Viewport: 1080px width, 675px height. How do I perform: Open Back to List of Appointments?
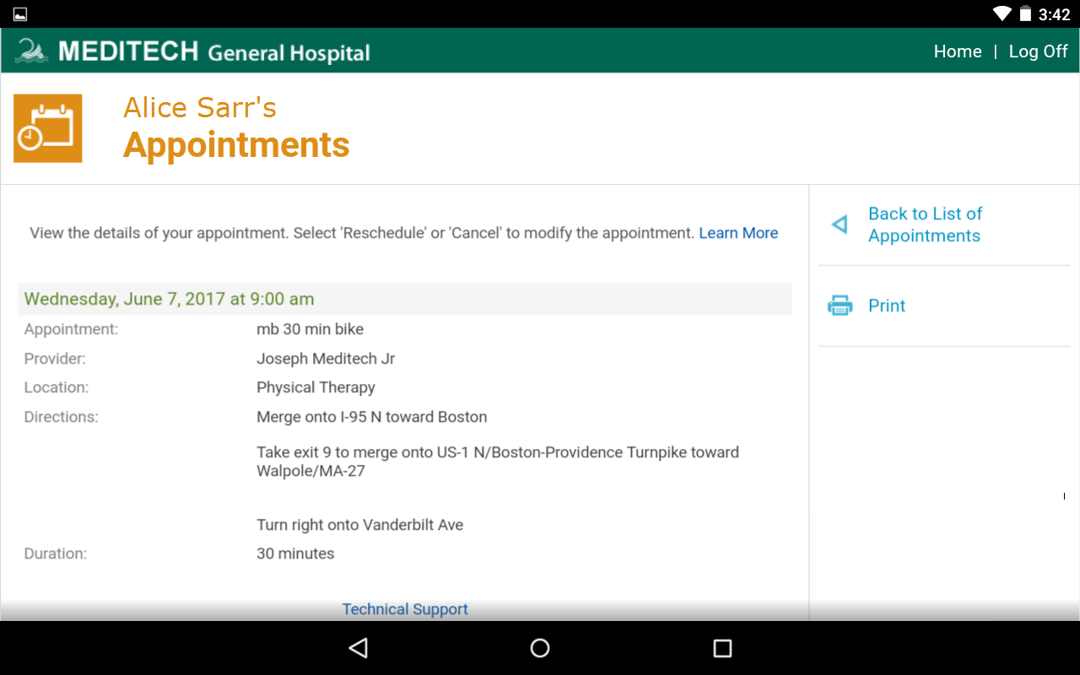tap(925, 224)
